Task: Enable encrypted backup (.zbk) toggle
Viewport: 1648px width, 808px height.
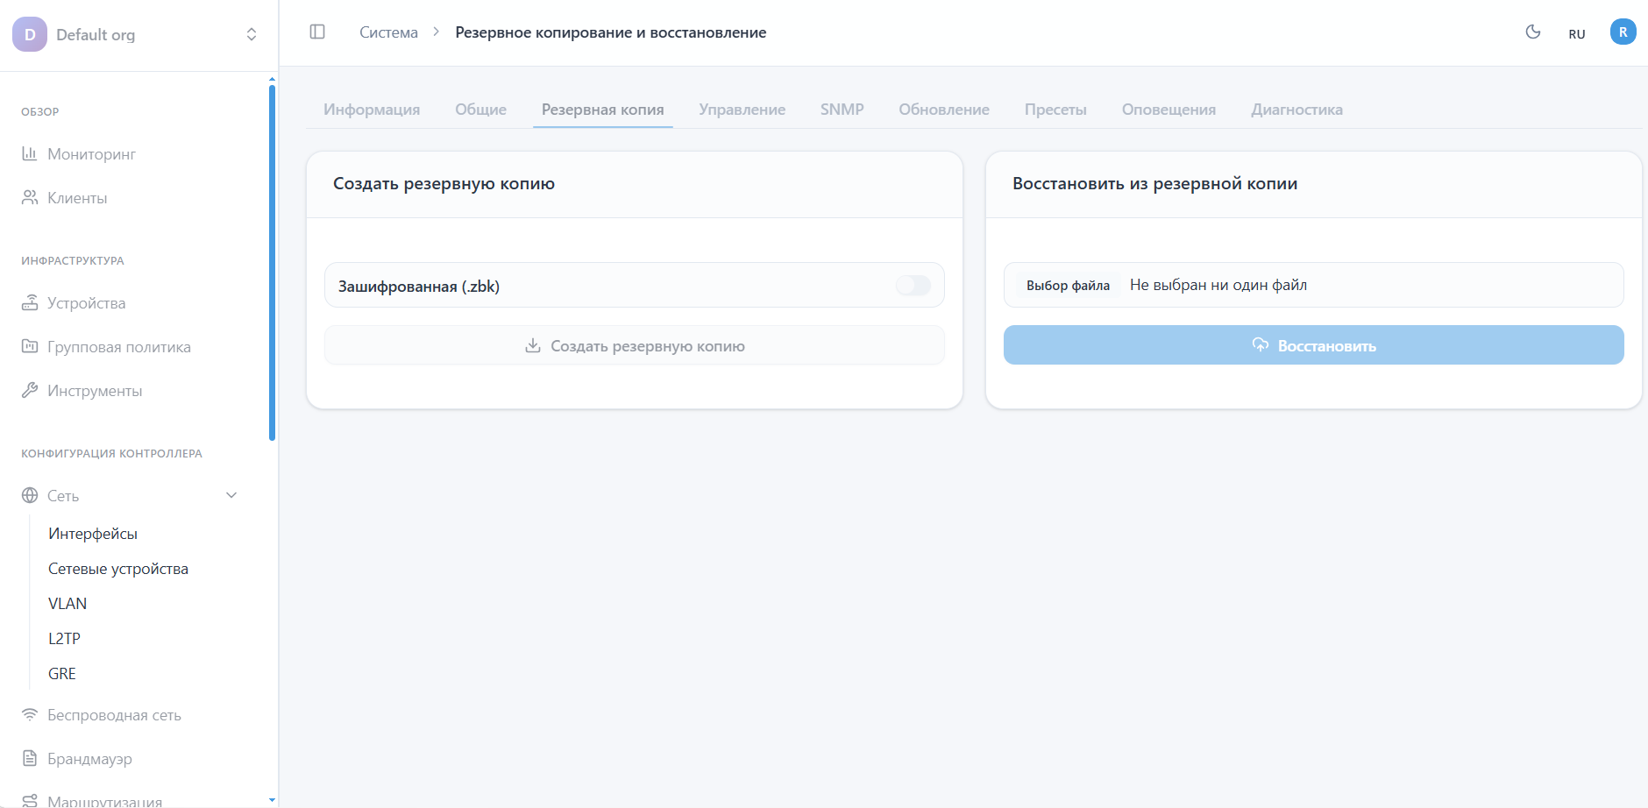Action: click(x=913, y=285)
